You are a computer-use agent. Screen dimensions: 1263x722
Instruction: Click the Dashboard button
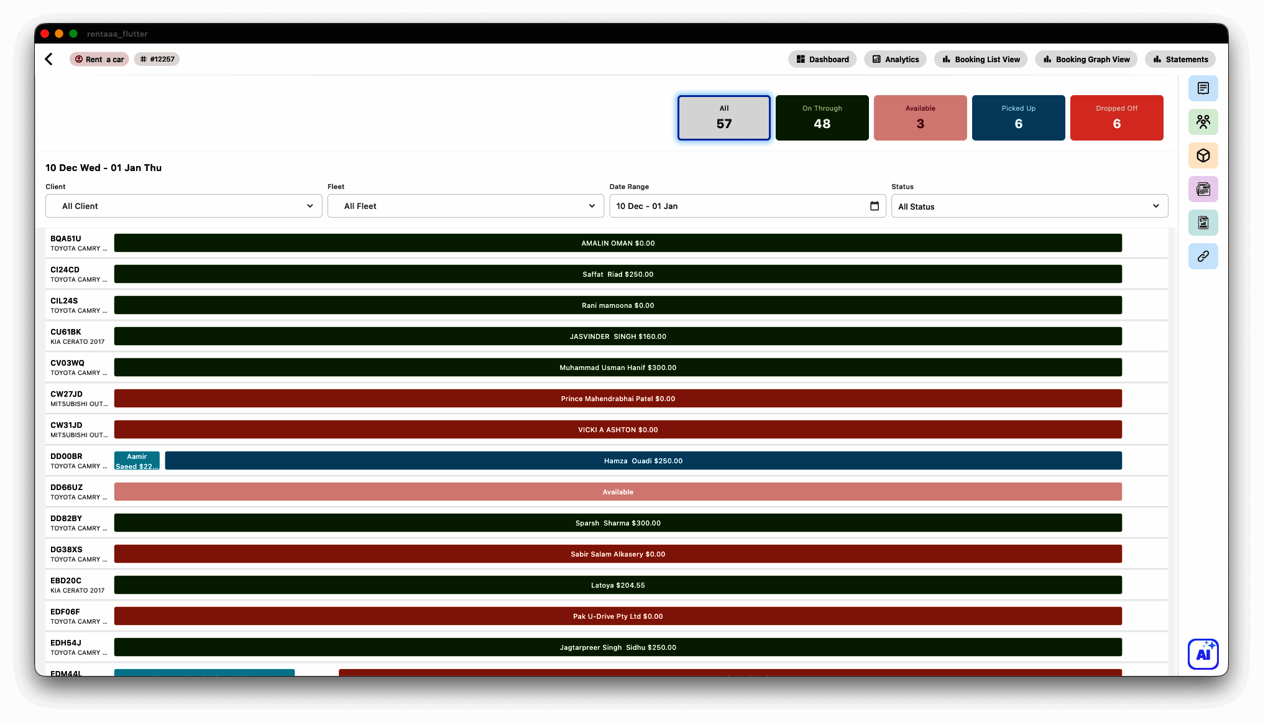(x=822, y=59)
